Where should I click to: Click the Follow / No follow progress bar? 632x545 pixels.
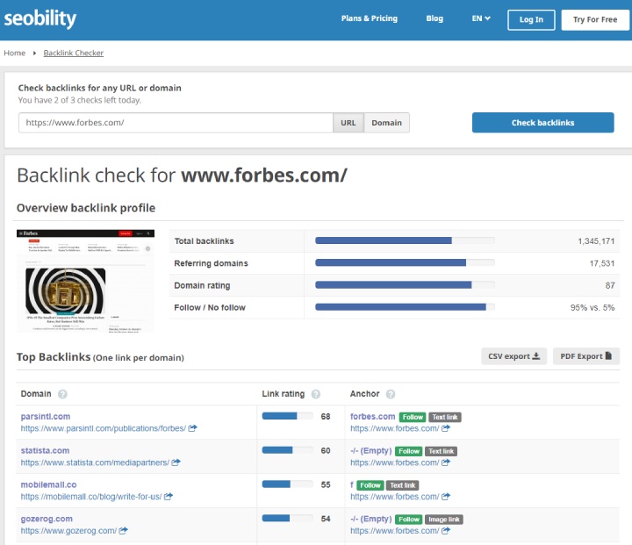click(x=405, y=307)
